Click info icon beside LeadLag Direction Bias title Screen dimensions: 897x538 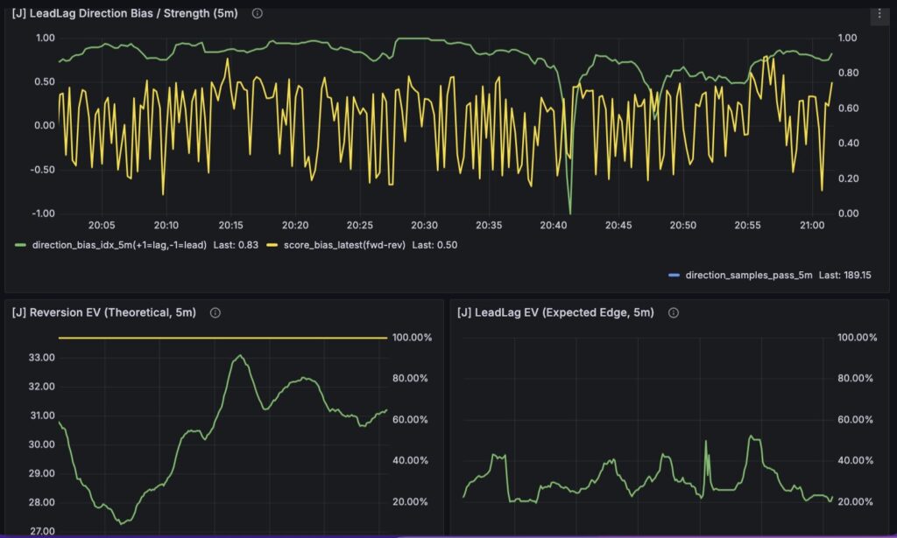click(257, 14)
